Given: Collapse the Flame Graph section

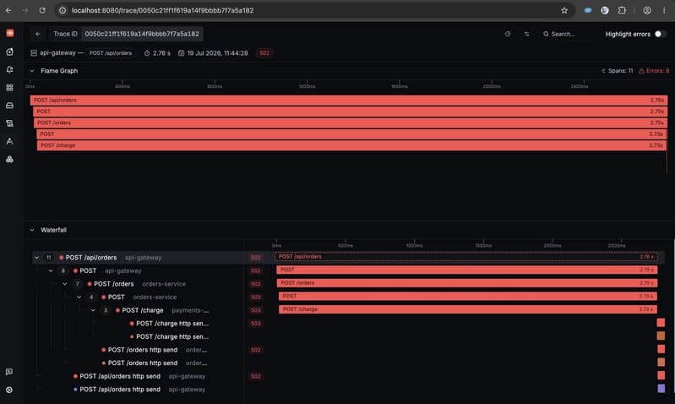Looking at the screenshot, I should pos(32,71).
